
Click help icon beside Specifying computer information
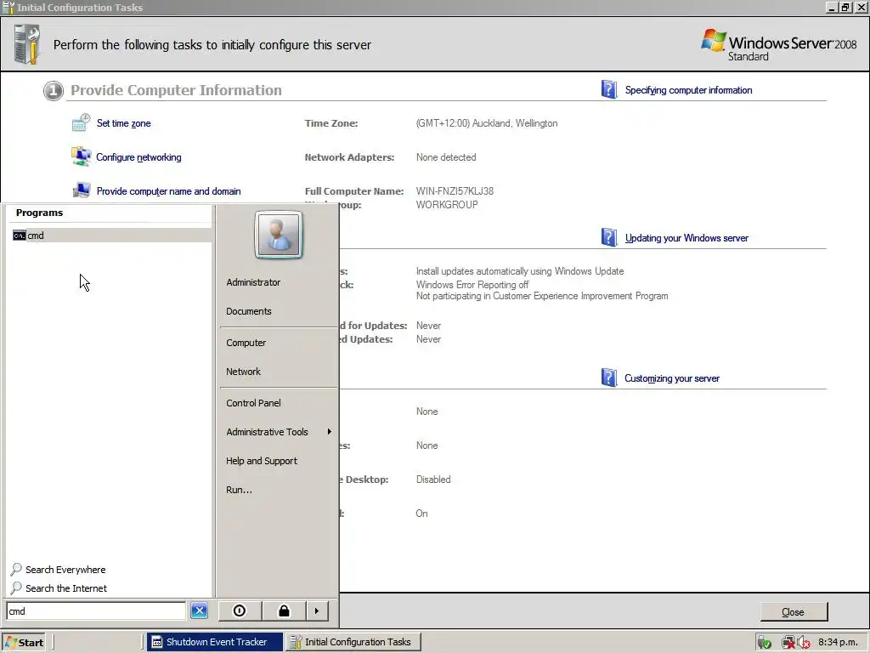(609, 89)
